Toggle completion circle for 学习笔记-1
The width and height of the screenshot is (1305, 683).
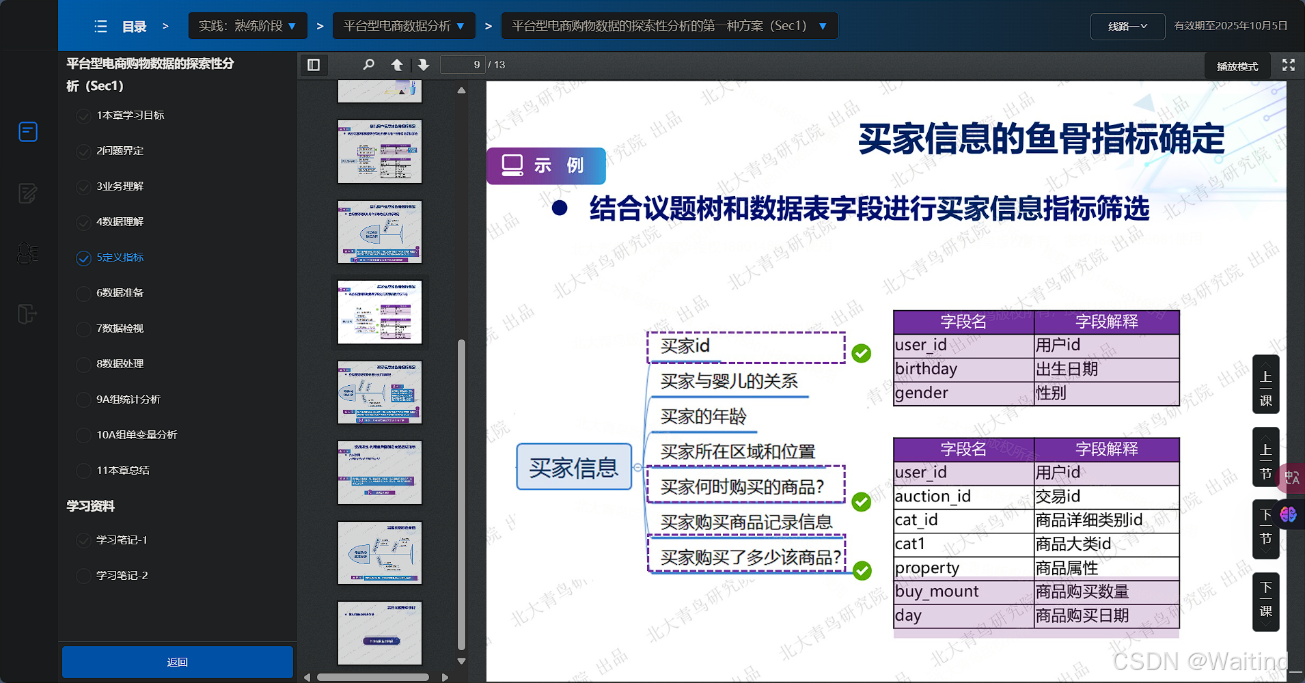point(83,541)
